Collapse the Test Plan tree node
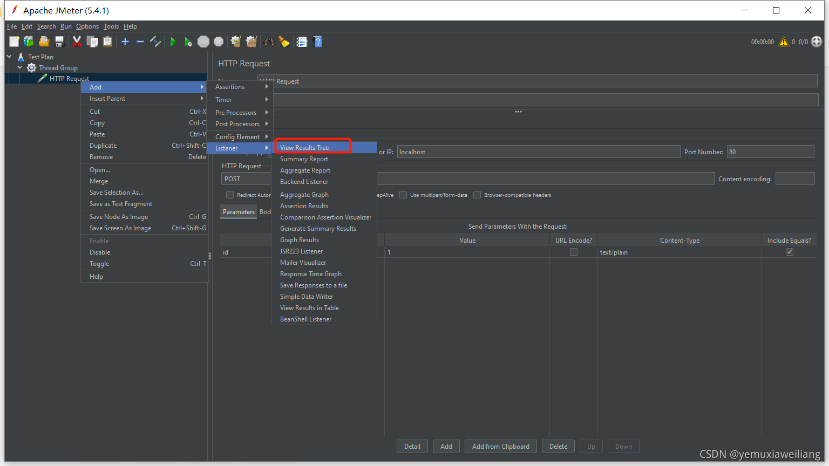 pos(9,56)
